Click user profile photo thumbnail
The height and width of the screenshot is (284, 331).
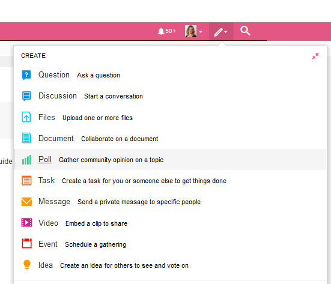pos(191,31)
